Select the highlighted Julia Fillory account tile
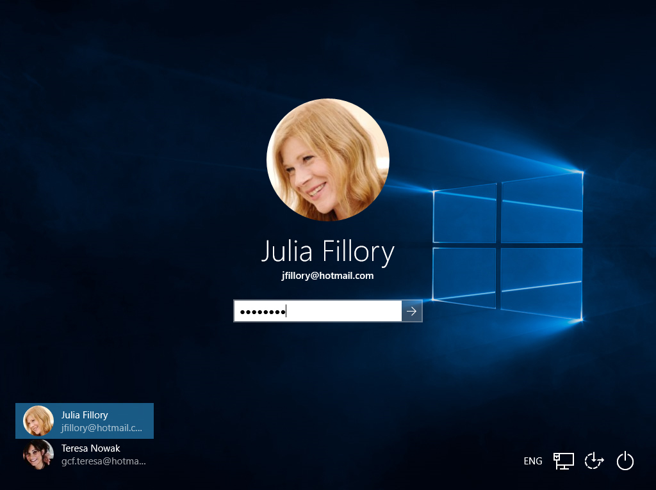The height and width of the screenshot is (490, 656). coord(84,421)
